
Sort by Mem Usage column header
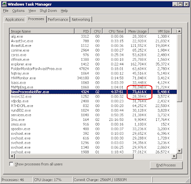click(x=137, y=31)
